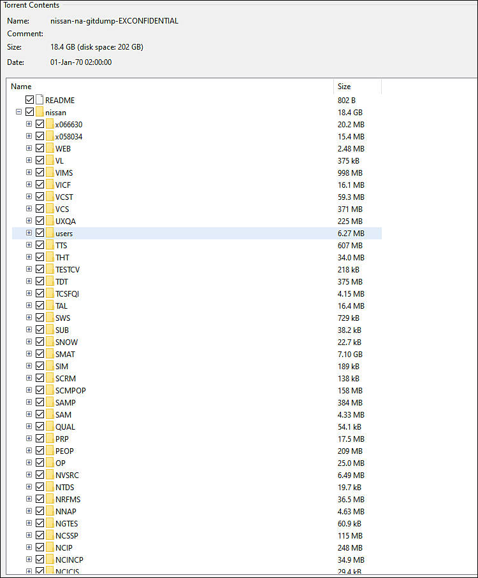Click the WEB folder icon
The image size is (478, 578).
[x=50, y=148]
